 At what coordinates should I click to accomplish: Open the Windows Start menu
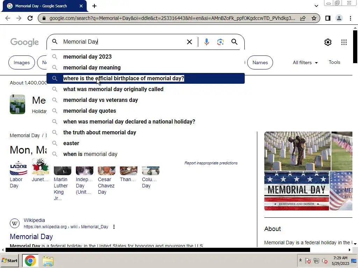click(9, 260)
